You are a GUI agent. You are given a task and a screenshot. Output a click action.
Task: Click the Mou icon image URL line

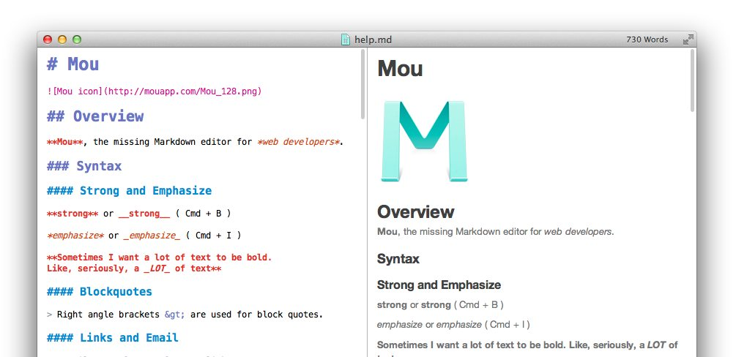click(x=154, y=91)
